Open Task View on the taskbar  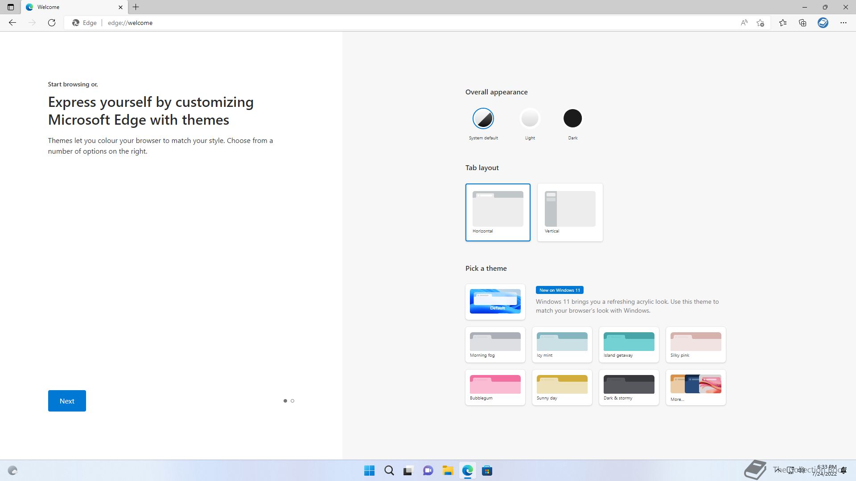408,471
